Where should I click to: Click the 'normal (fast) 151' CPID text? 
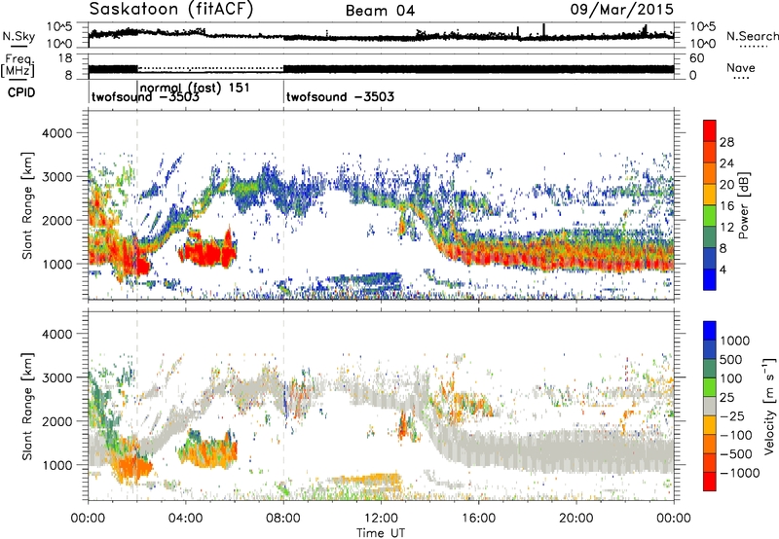click(195, 88)
